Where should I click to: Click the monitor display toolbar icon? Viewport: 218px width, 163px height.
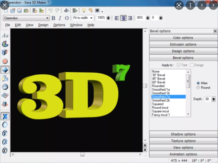97,10
